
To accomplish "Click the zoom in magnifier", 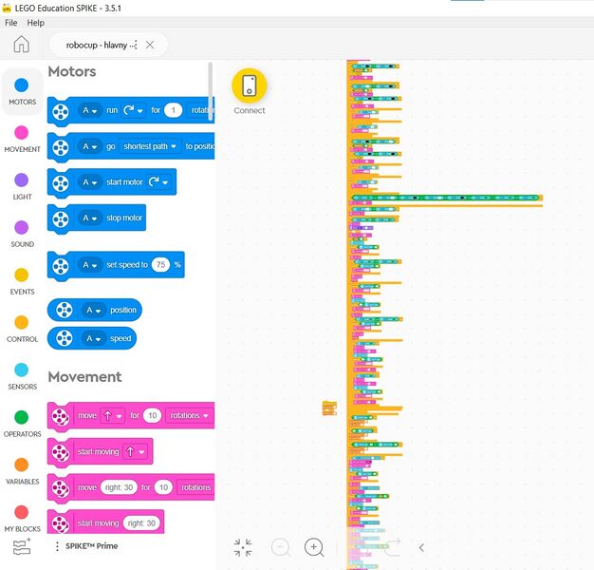I will [x=314, y=547].
